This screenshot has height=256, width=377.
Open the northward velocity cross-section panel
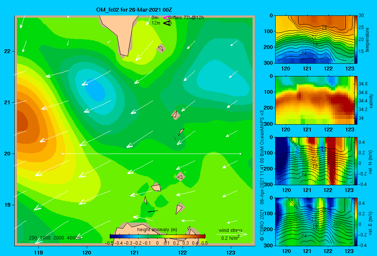point(314,161)
